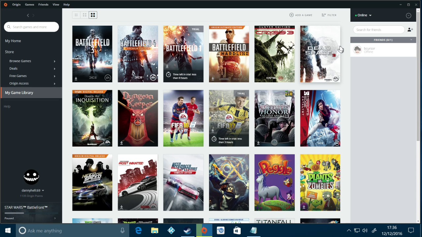Click the Origin logo icon in title bar
Image resolution: width=422 pixels, height=237 pixels.
click(5, 5)
